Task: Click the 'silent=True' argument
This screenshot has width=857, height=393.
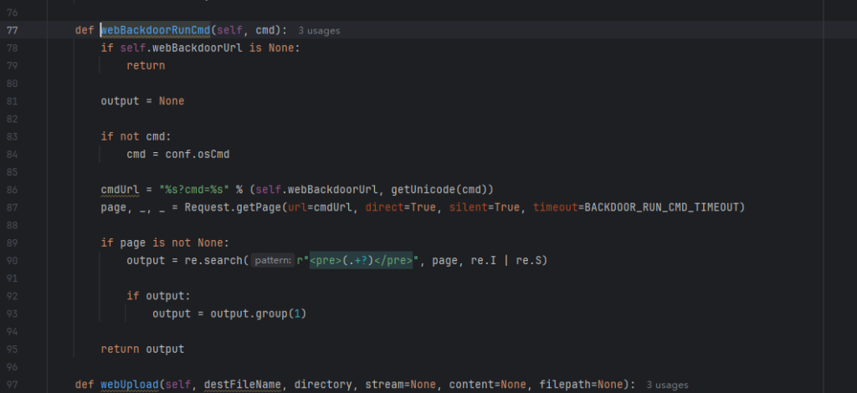Action: (x=484, y=207)
